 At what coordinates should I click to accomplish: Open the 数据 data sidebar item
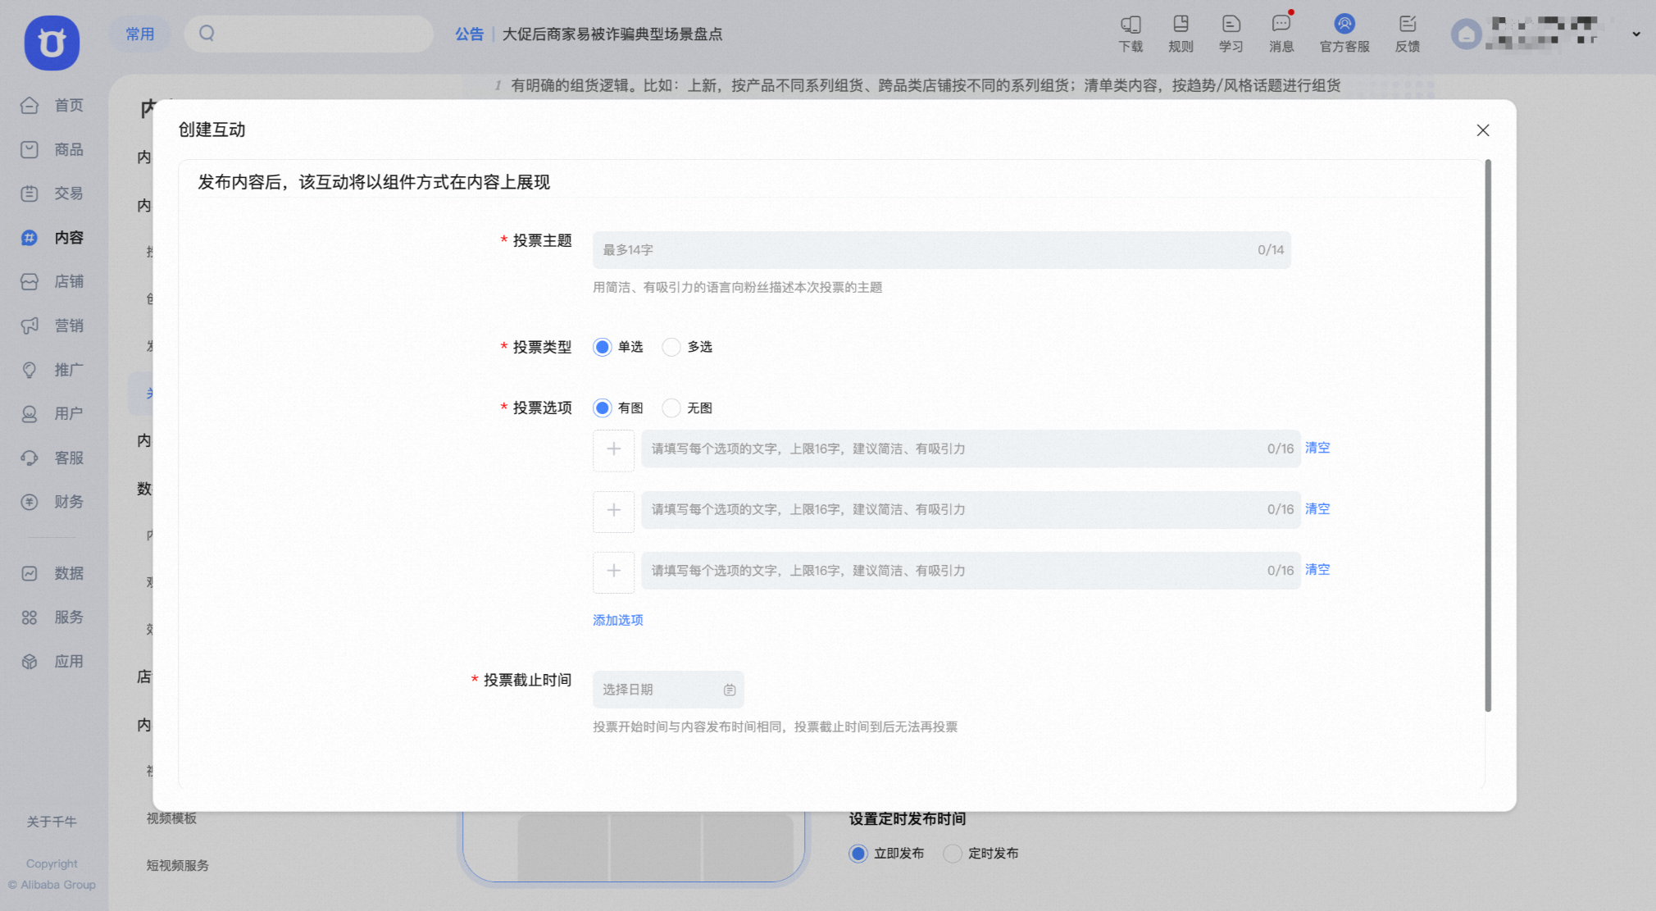53,573
